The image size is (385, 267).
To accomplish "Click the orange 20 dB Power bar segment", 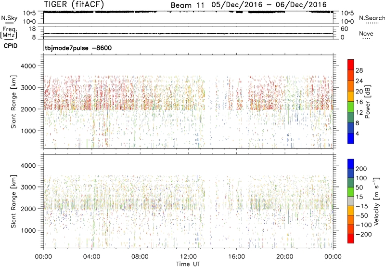I will pos(351,86).
